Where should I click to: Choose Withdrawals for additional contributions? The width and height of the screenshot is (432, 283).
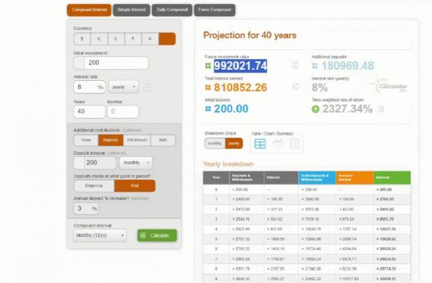pyautogui.click(x=135, y=140)
